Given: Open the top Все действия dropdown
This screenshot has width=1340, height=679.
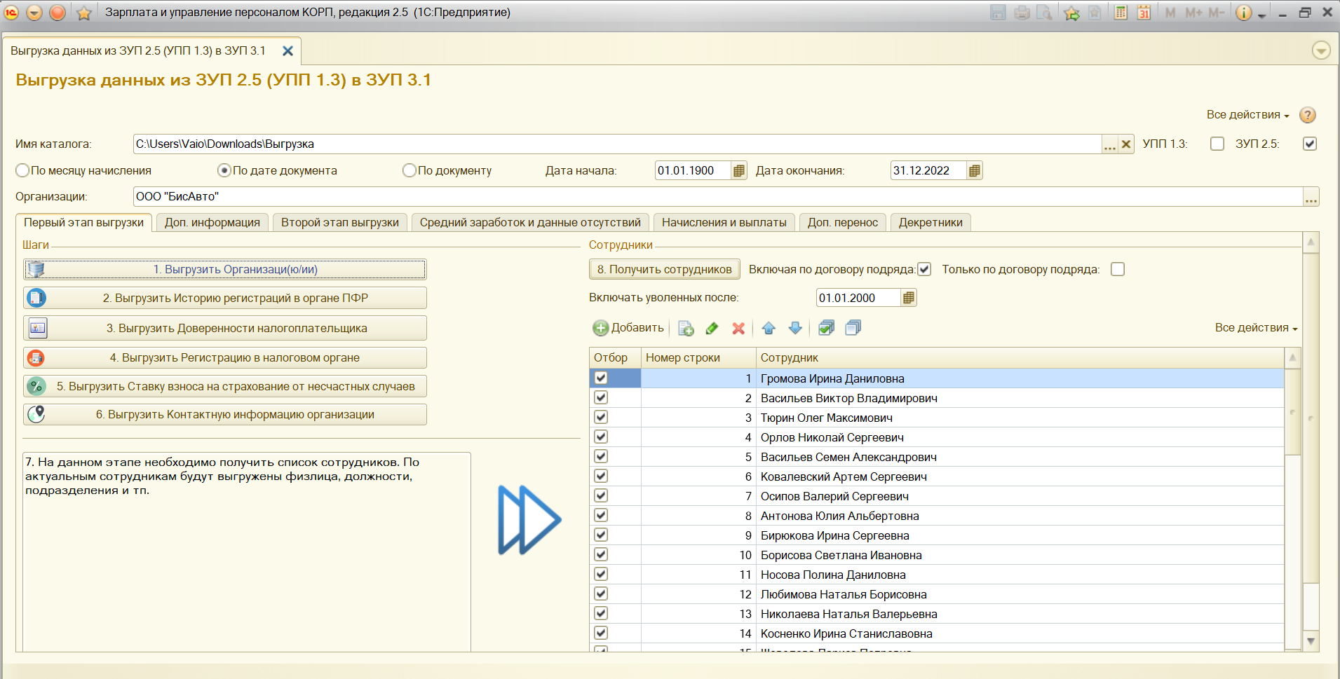Looking at the screenshot, I should point(1247,115).
